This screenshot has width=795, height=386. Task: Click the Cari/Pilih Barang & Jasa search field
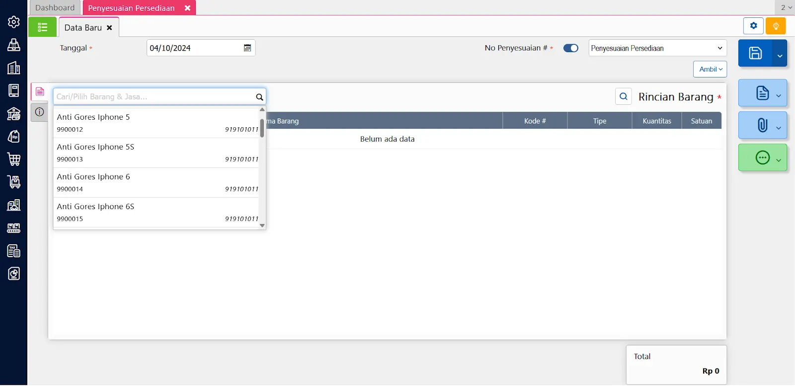tap(154, 97)
